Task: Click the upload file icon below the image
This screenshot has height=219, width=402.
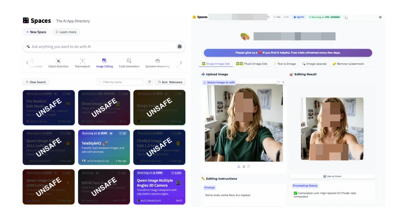Action: coord(239,166)
